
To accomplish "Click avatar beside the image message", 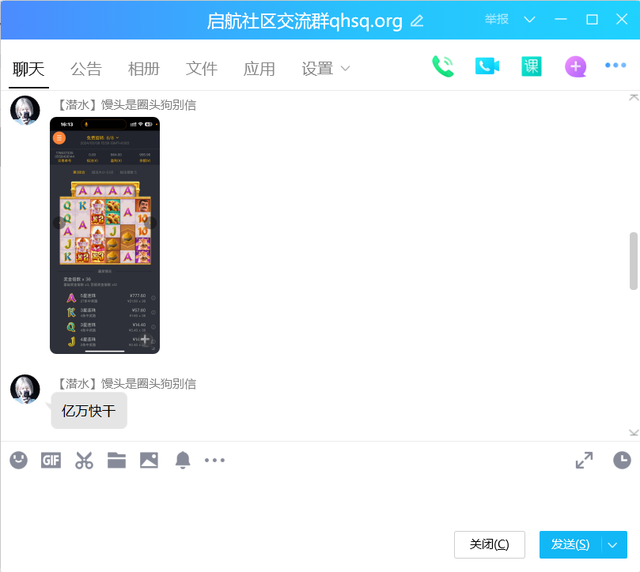I will point(25,110).
